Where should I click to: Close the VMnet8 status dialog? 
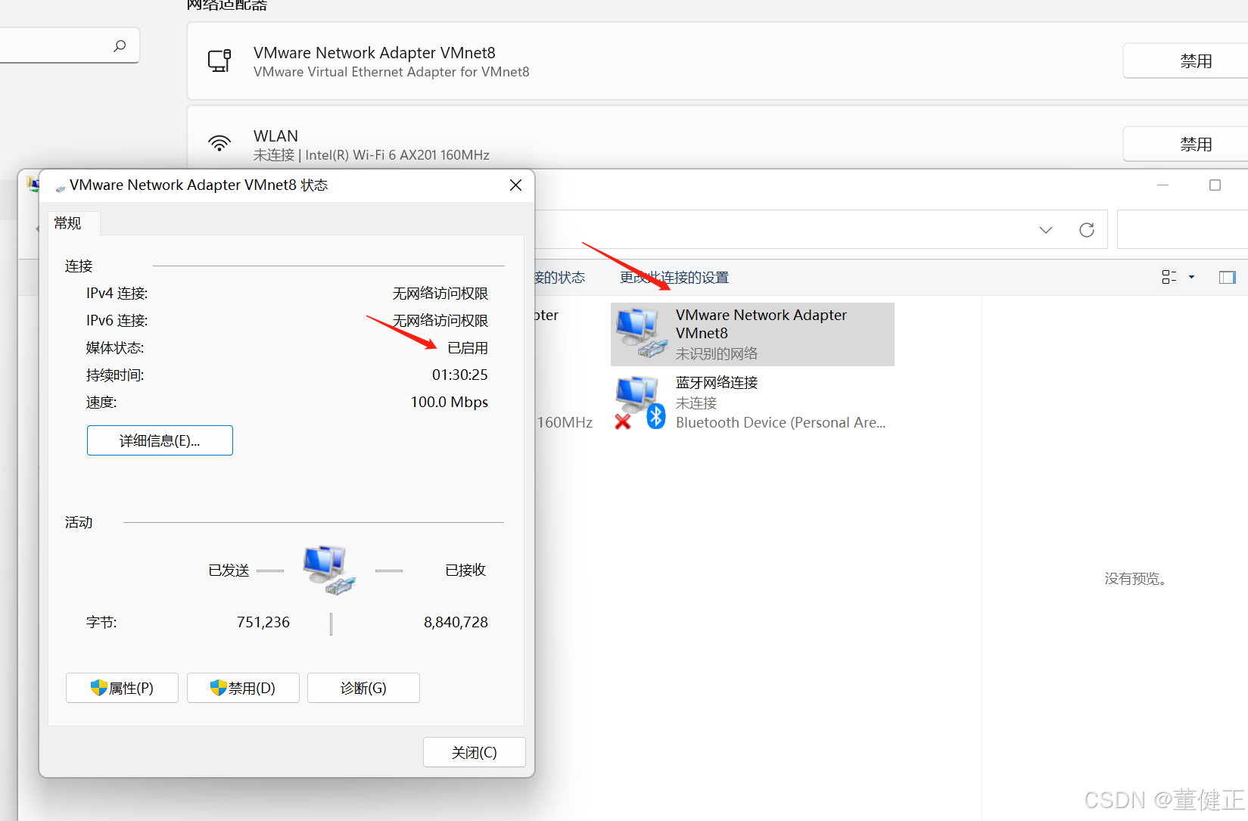(x=515, y=185)
